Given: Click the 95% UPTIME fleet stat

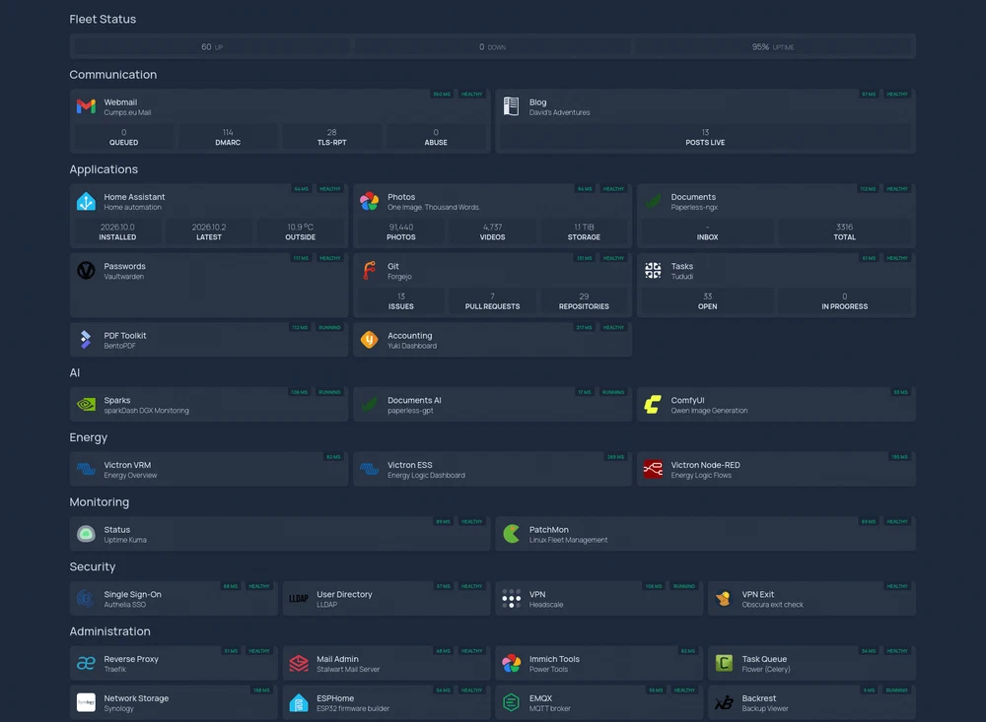Looking at the screenshot, I should [x=773, y=46].
